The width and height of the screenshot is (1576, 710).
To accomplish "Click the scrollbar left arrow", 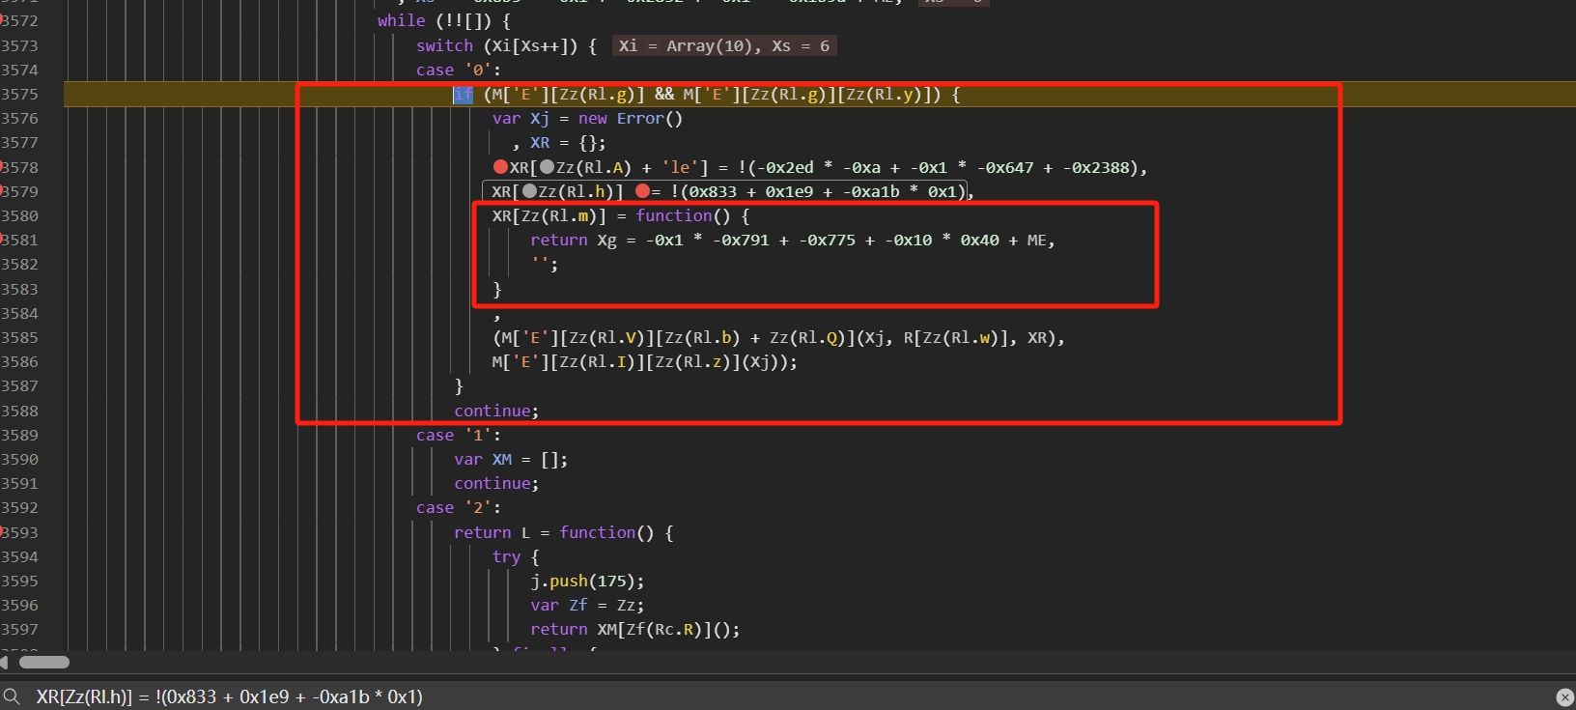I will pyautogui.click(x=4, y=663).
